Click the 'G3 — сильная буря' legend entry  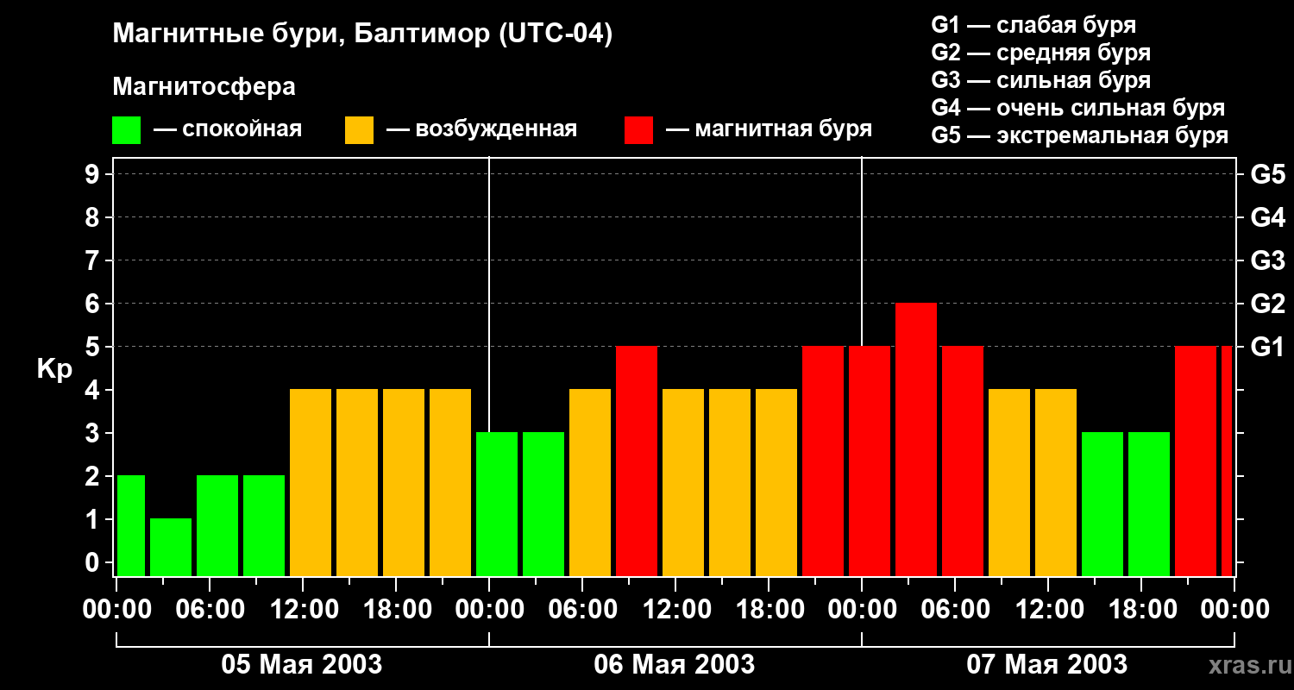click(x=1040, y=80)
